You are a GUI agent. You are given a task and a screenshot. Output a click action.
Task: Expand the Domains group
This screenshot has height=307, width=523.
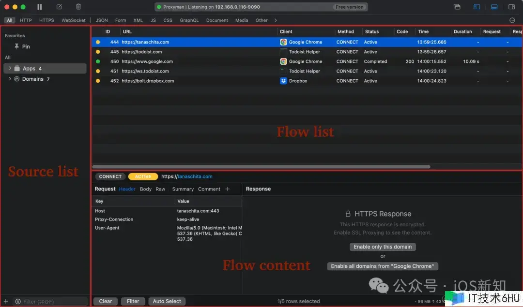click(x=10, y=79)
